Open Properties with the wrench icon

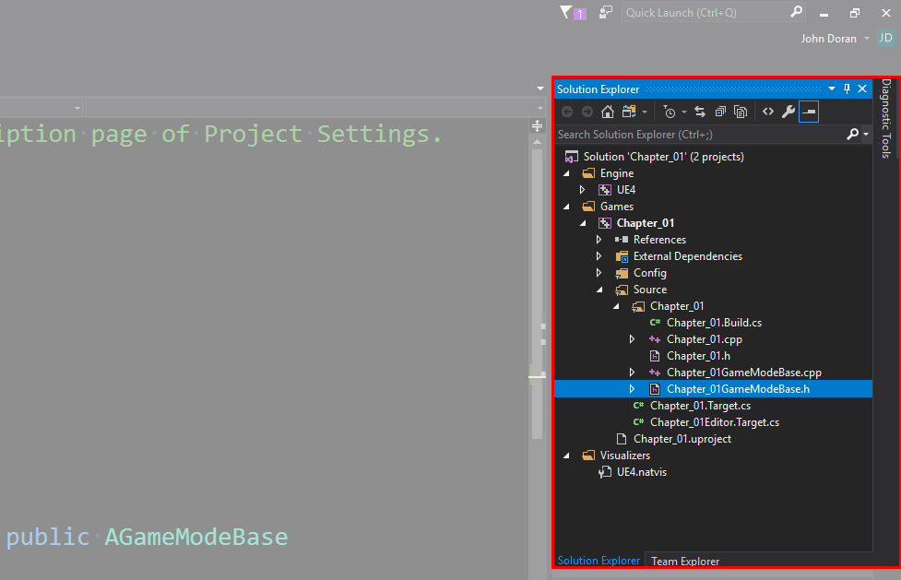click(788, 112)
